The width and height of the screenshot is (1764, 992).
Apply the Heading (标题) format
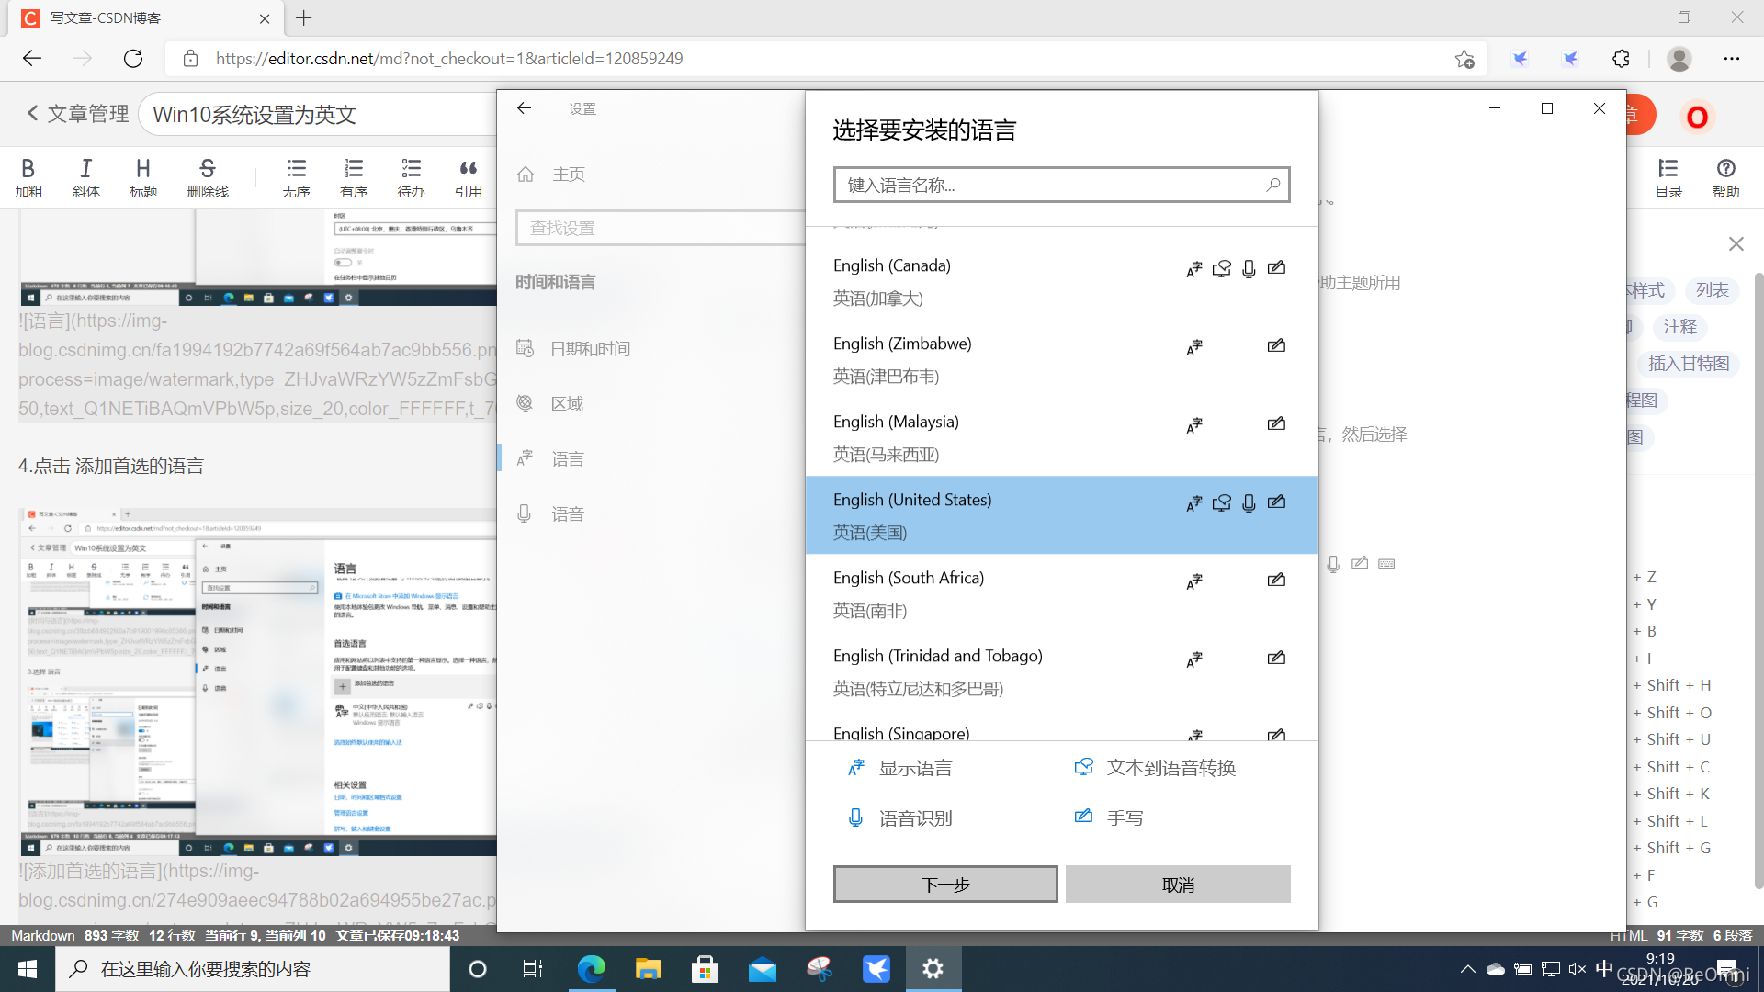[142, 176]
